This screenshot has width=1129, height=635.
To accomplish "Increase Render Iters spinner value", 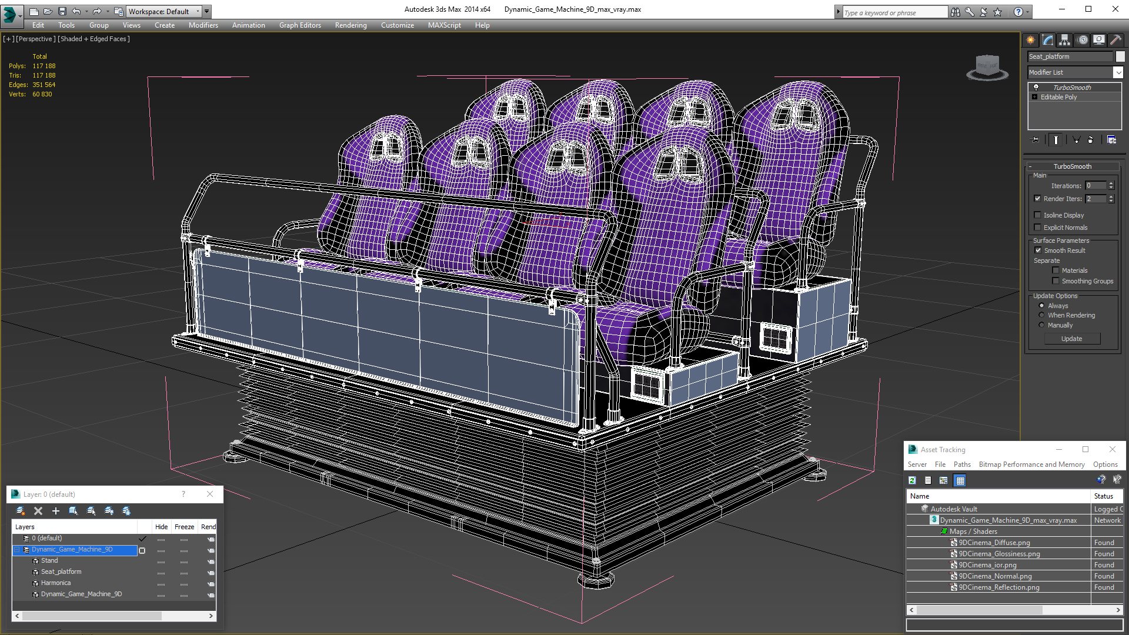I will pos(1111,196).
